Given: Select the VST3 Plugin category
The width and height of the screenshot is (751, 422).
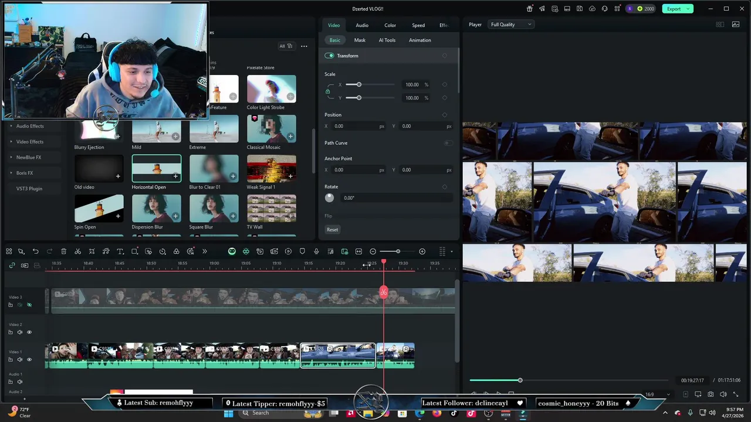Looking at the screenshot, I should tap(29, 189).
